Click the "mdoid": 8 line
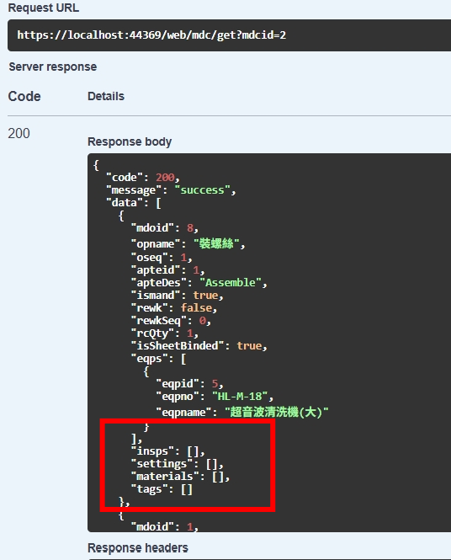Viewport: 451px width, 560px height. [164, 228]
